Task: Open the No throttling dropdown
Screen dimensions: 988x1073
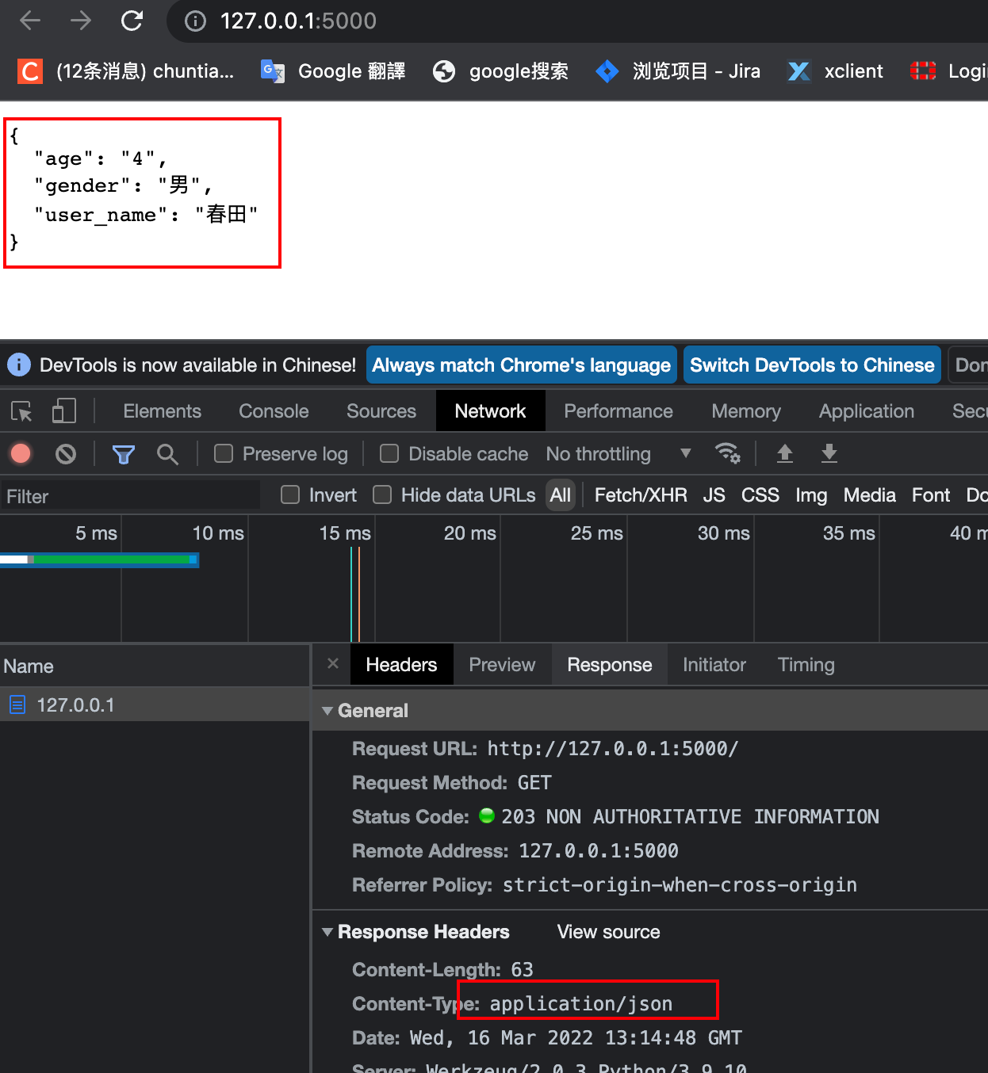Action: [x=618, y=454]
